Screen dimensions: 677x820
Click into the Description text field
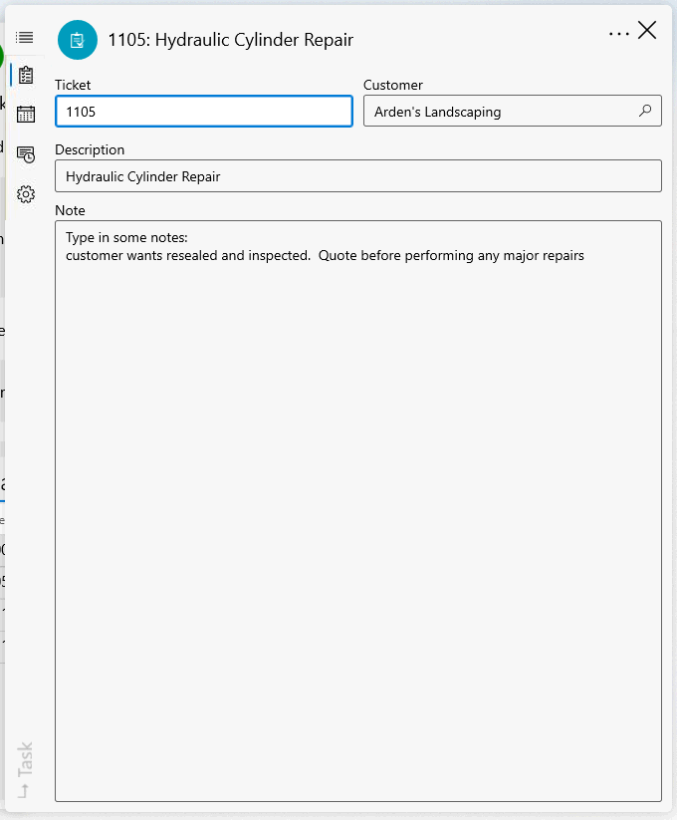pos(357,176)
